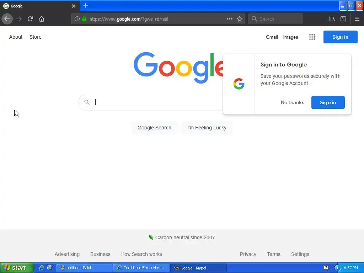Open the Advertising footer link
Viewport: 364px width, 273px height.
click(x=67, y=254)
